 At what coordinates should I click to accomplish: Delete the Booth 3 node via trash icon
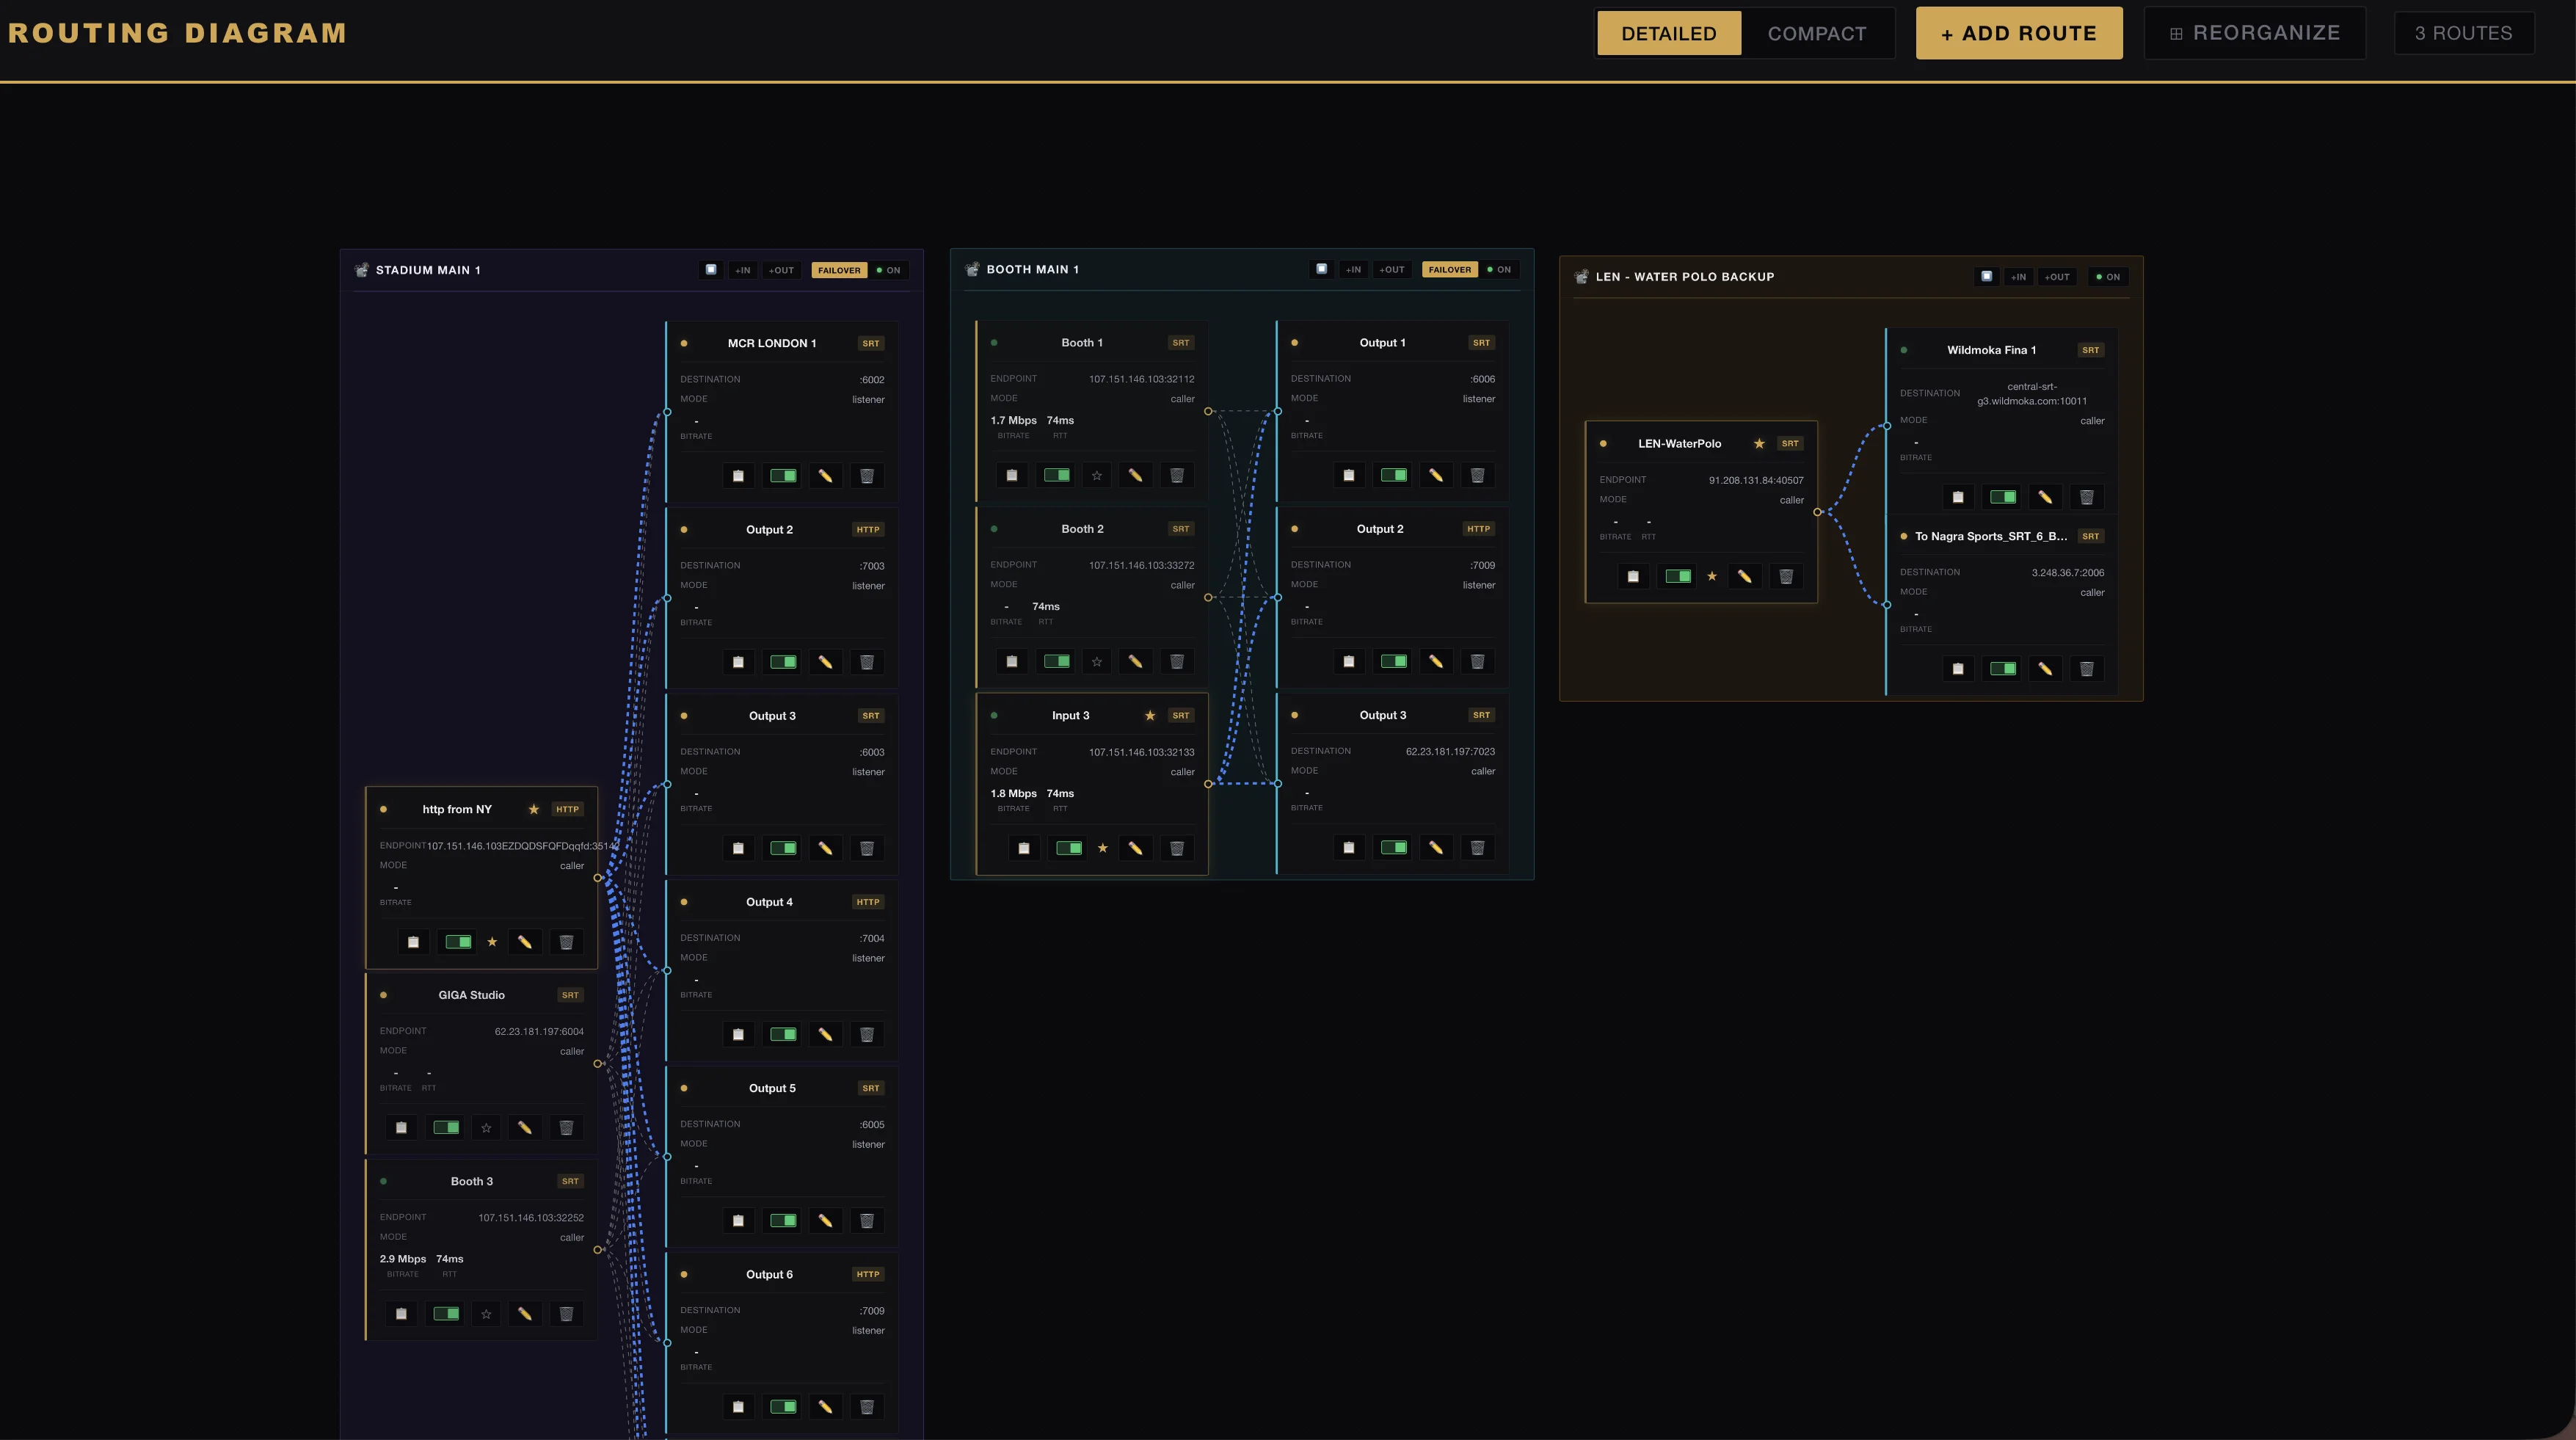click(x=566, y=1313)
